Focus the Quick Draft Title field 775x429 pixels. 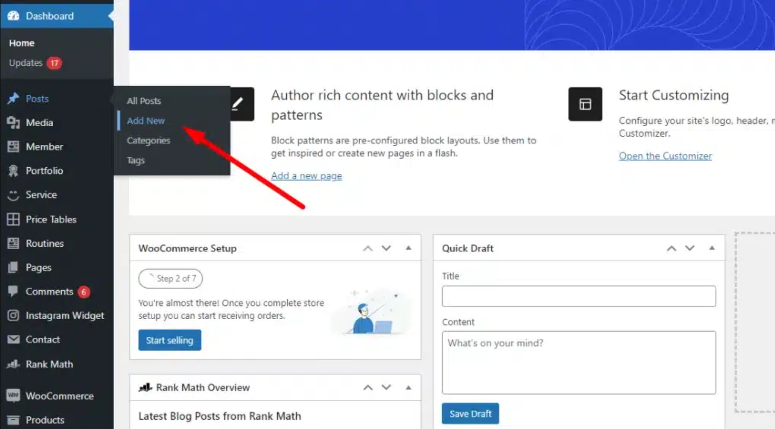point(578,296)
